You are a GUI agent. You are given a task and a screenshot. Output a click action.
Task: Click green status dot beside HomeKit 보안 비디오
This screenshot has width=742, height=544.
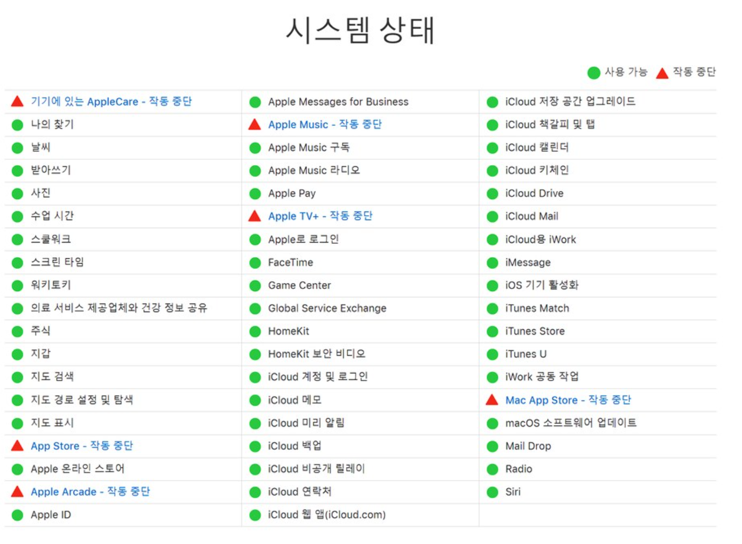(255, 355)
